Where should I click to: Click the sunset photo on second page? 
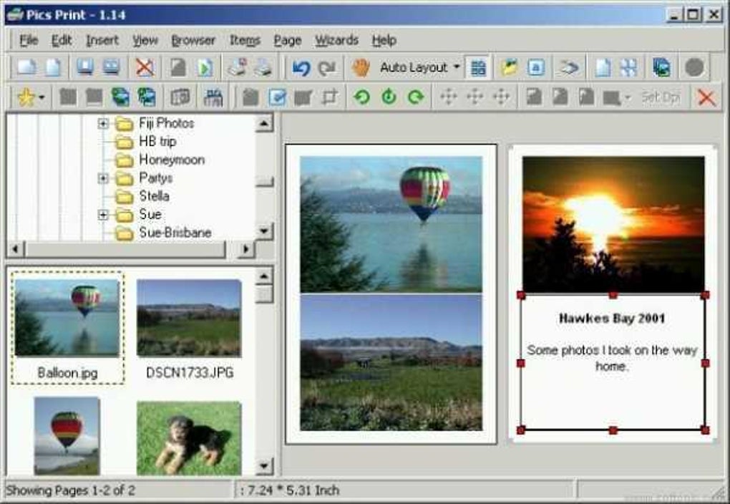pos(613,224)
